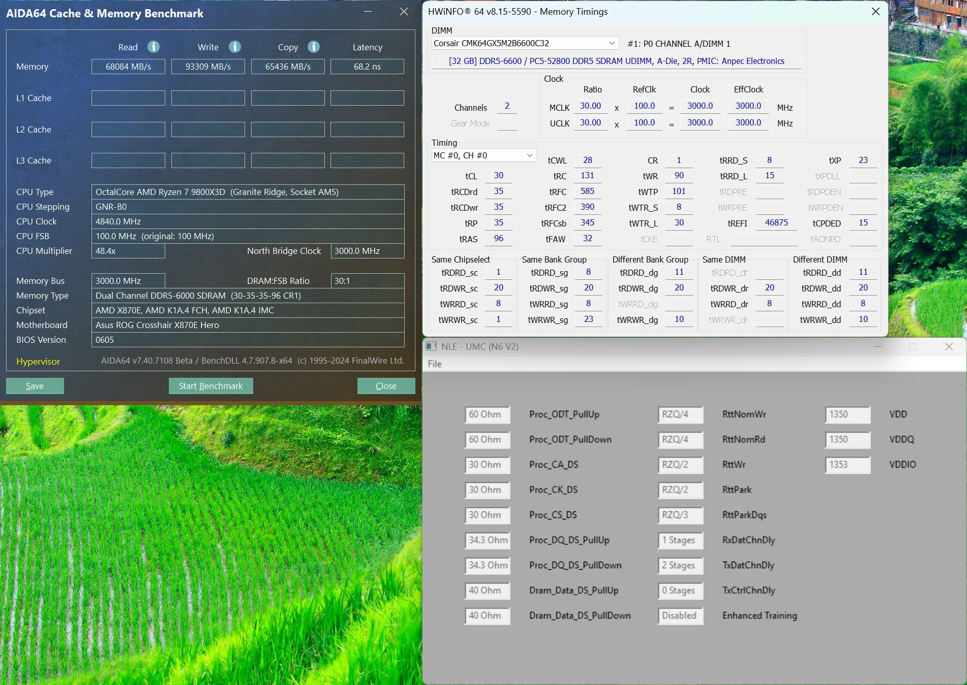Image resolution: width=967 pixels, height=685 pixels.
Task: Click the CPU Clock 4840.0 MHz value
Action: [248, 221]
